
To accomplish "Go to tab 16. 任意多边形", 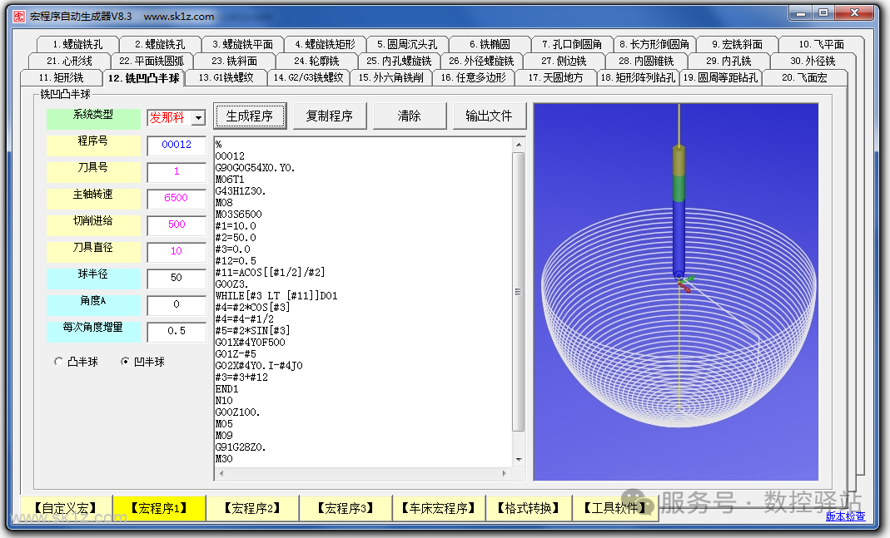I will [473, 77].
